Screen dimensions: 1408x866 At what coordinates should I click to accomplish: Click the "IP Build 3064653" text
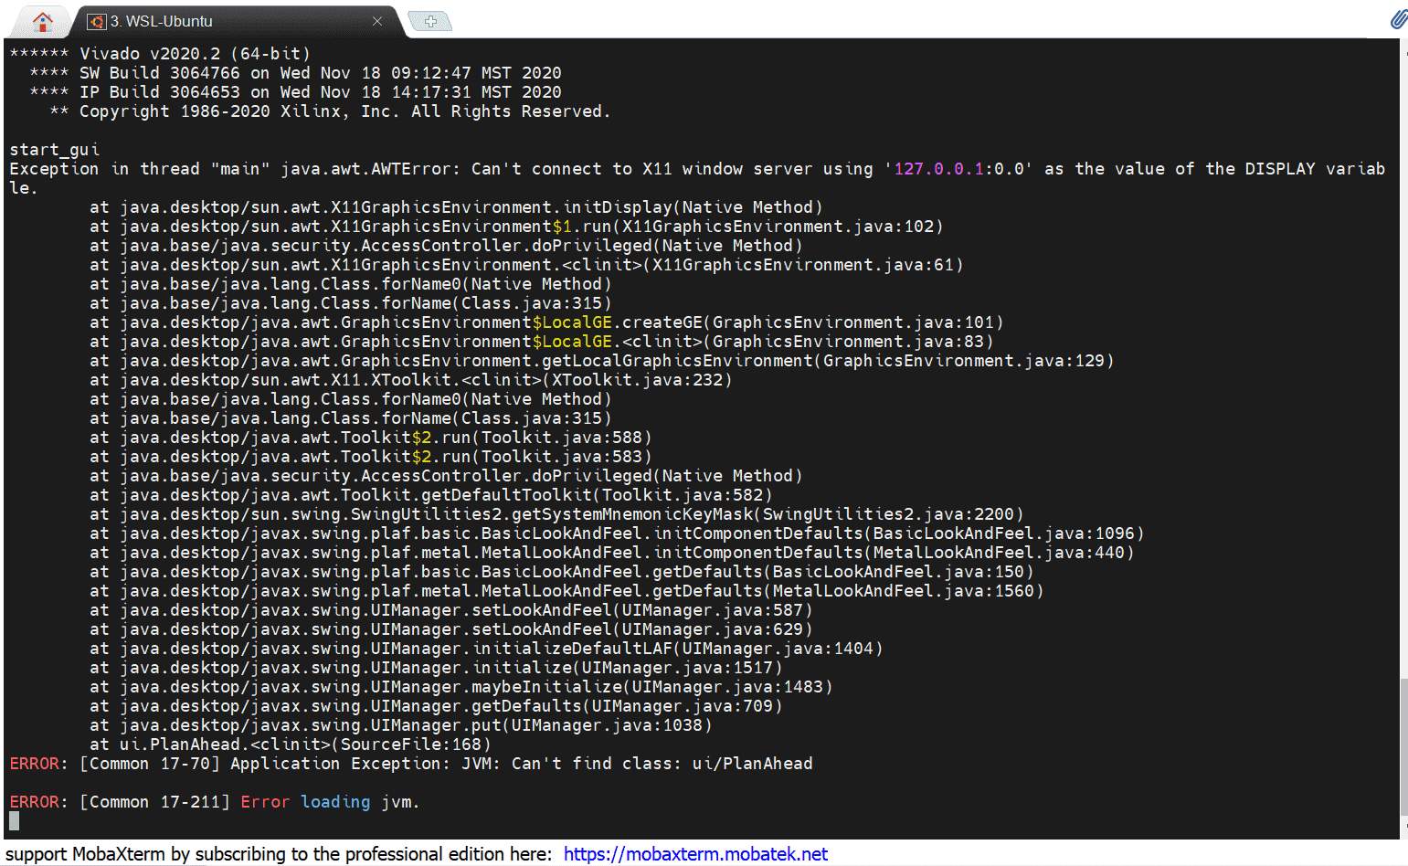(x=160, y=92)
